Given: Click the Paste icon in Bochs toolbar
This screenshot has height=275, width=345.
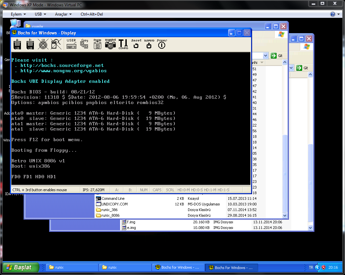Looking at the screenshot, I should coord(97,44).
